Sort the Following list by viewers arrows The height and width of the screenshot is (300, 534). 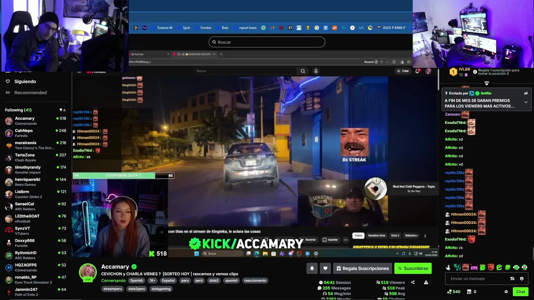tap(63, 110)
